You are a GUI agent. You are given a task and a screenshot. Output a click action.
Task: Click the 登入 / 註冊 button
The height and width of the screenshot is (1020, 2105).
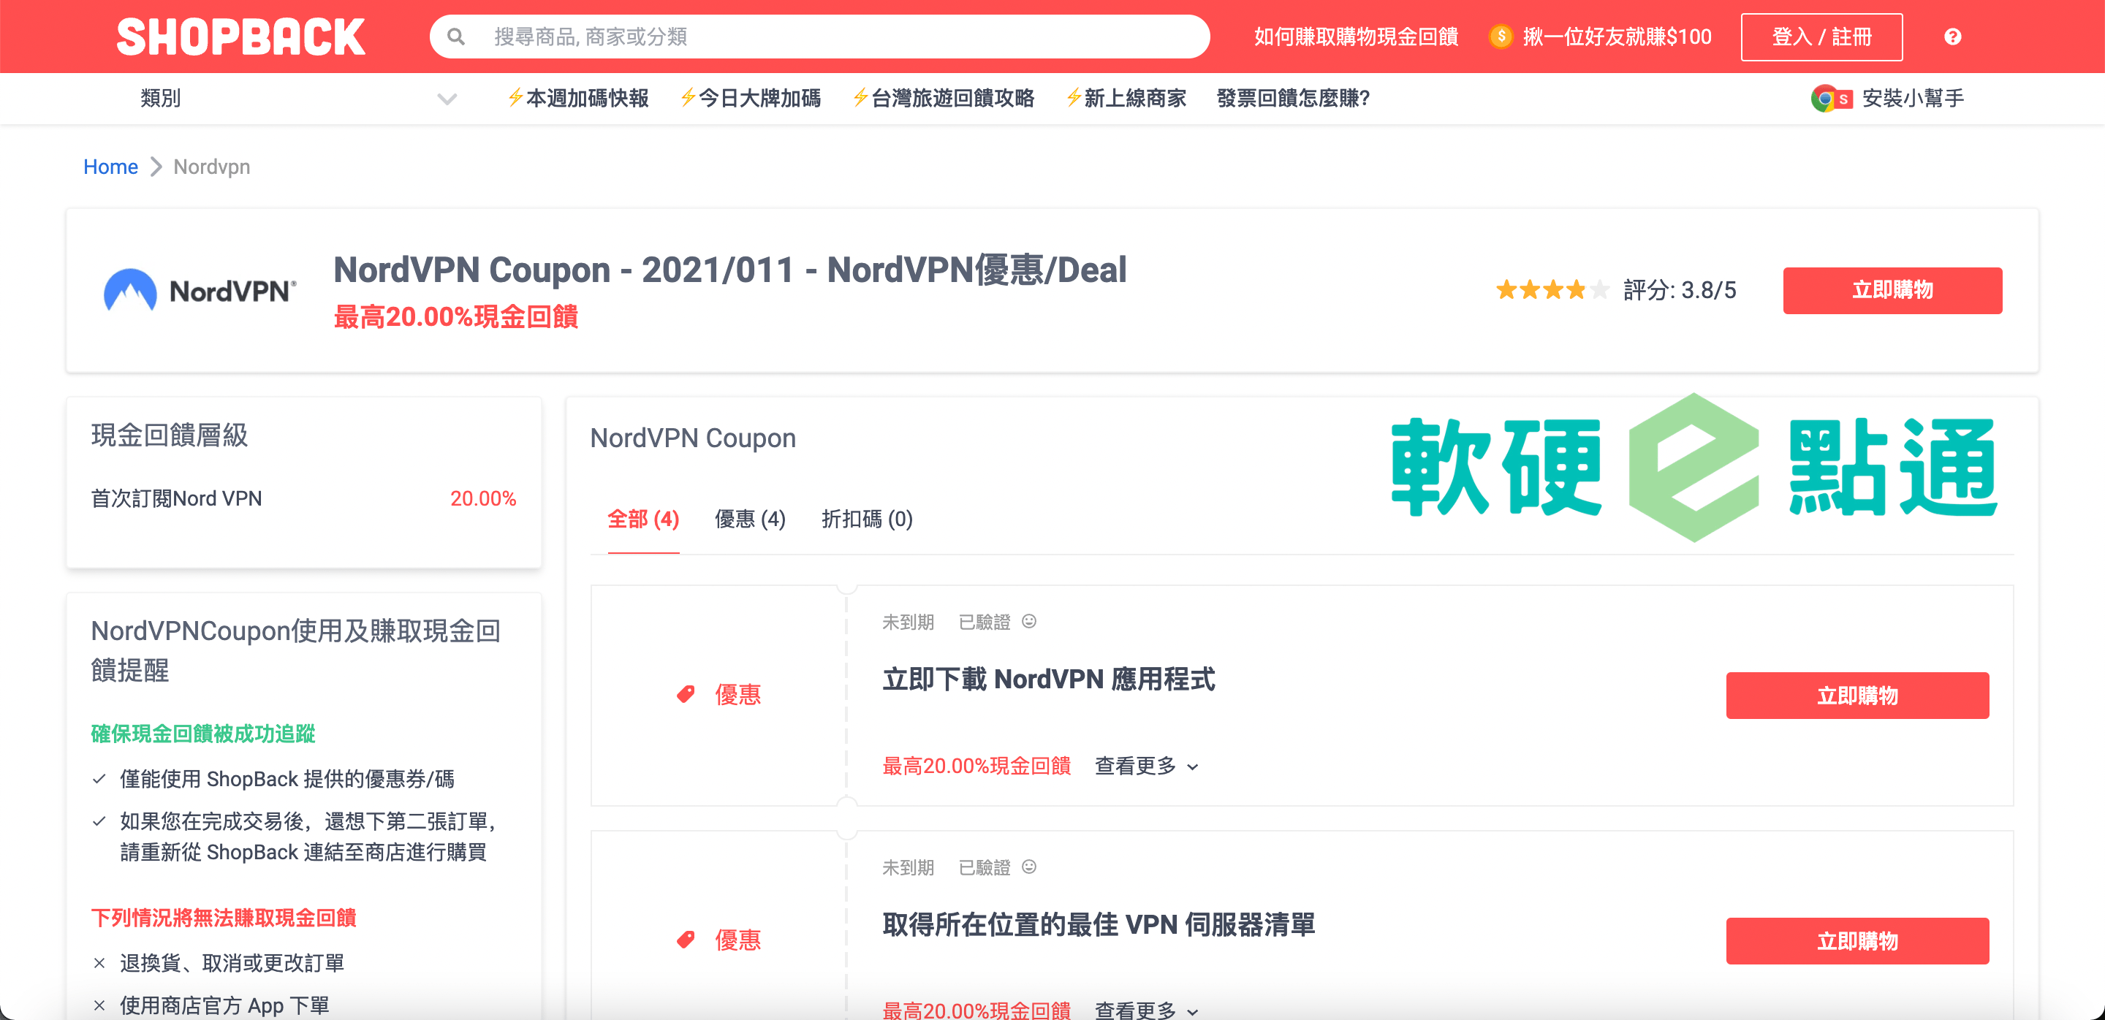click(1821, 37)
